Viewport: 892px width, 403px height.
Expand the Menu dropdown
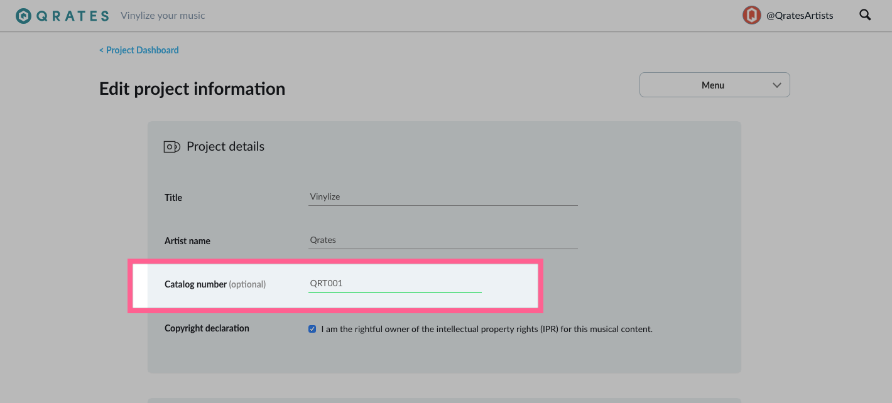[x=714, y=85]
